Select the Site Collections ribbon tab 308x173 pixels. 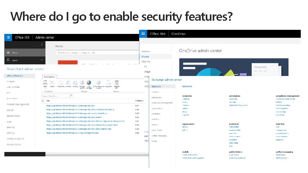tap(50, 77)
